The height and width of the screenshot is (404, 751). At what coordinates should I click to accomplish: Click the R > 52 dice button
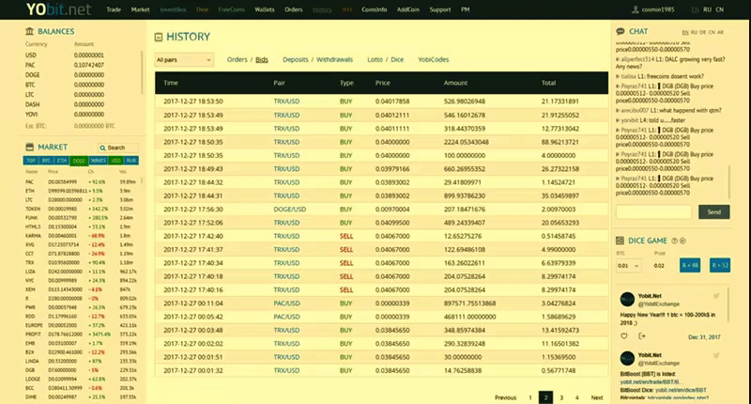point(720,266)
